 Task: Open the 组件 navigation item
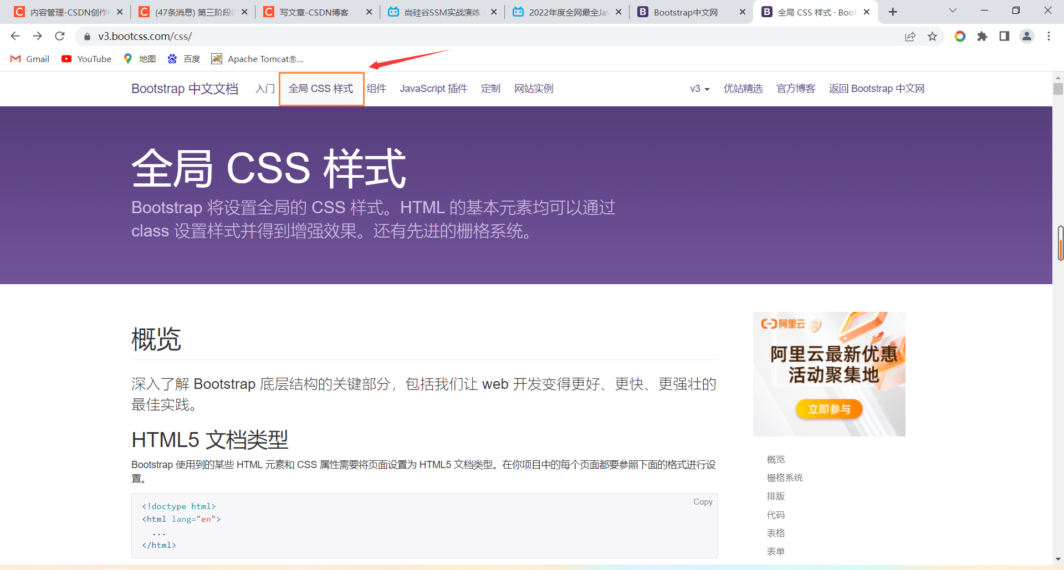(x=376, y=89)
